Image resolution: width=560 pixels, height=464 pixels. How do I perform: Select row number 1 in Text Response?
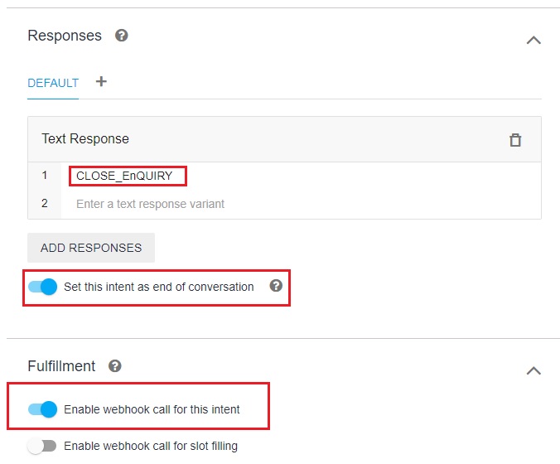coord(45,176)
